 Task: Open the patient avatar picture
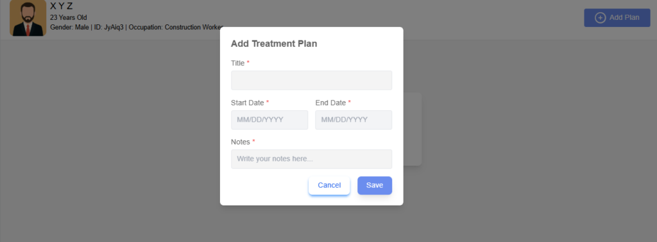28,18
